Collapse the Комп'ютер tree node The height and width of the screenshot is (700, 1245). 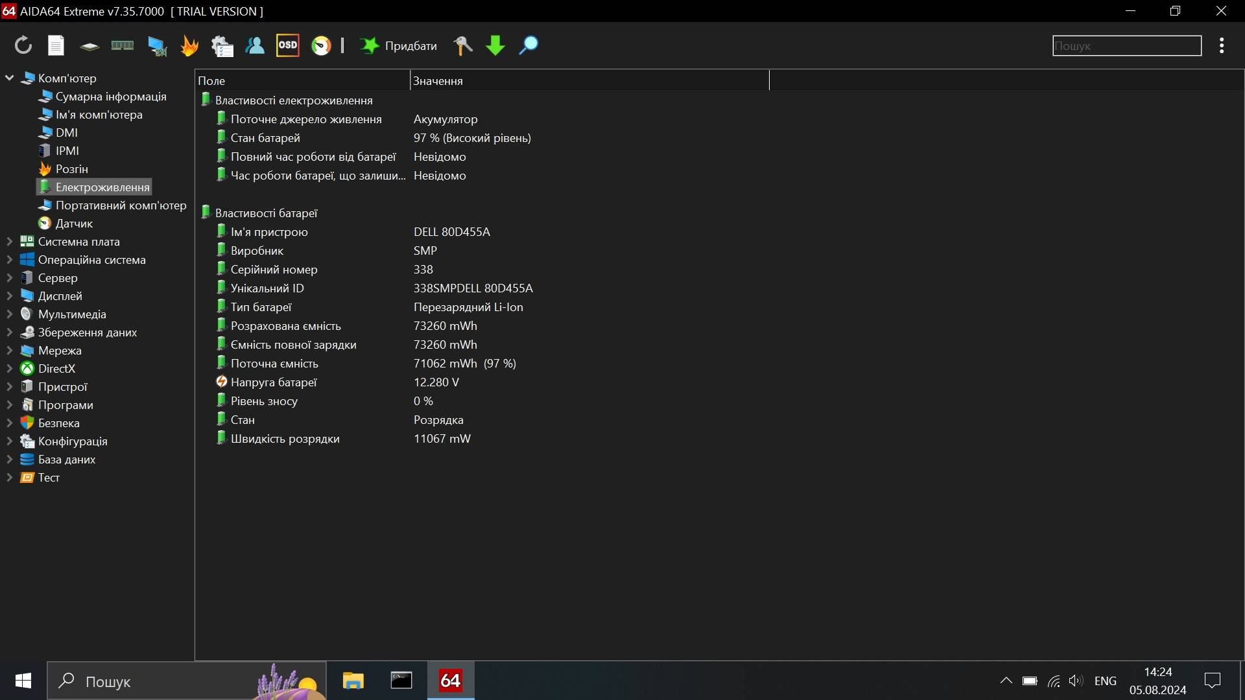pos(9,78)
